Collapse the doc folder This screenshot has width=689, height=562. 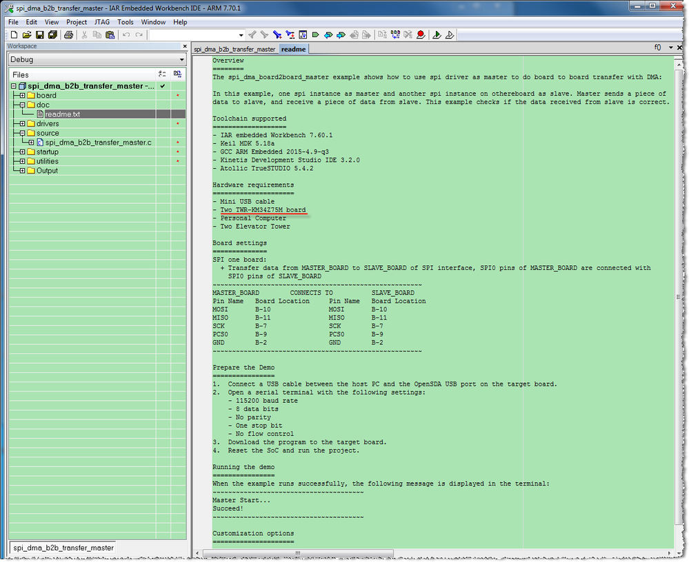click(22, 105)
